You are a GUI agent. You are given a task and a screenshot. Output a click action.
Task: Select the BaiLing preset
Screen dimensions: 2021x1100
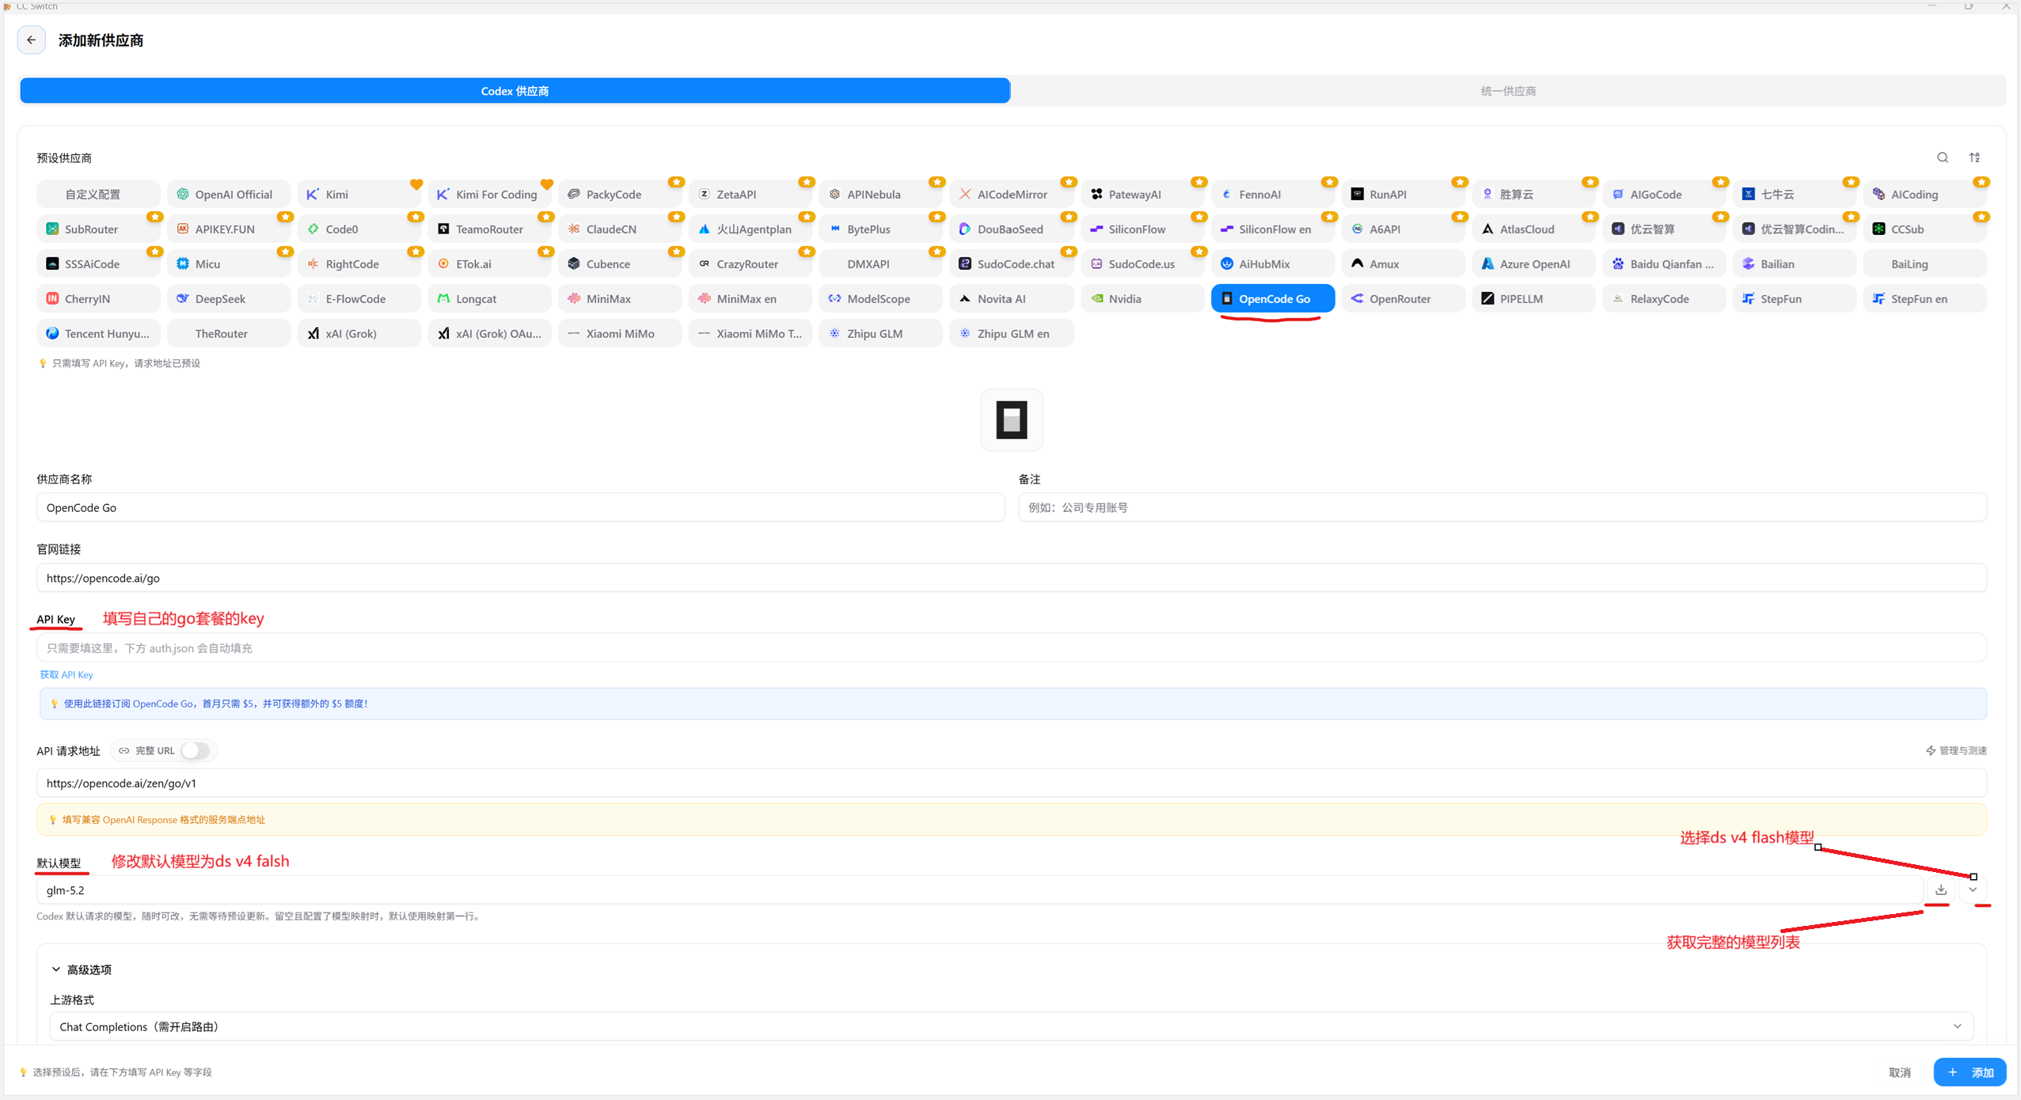[1924, 264]
